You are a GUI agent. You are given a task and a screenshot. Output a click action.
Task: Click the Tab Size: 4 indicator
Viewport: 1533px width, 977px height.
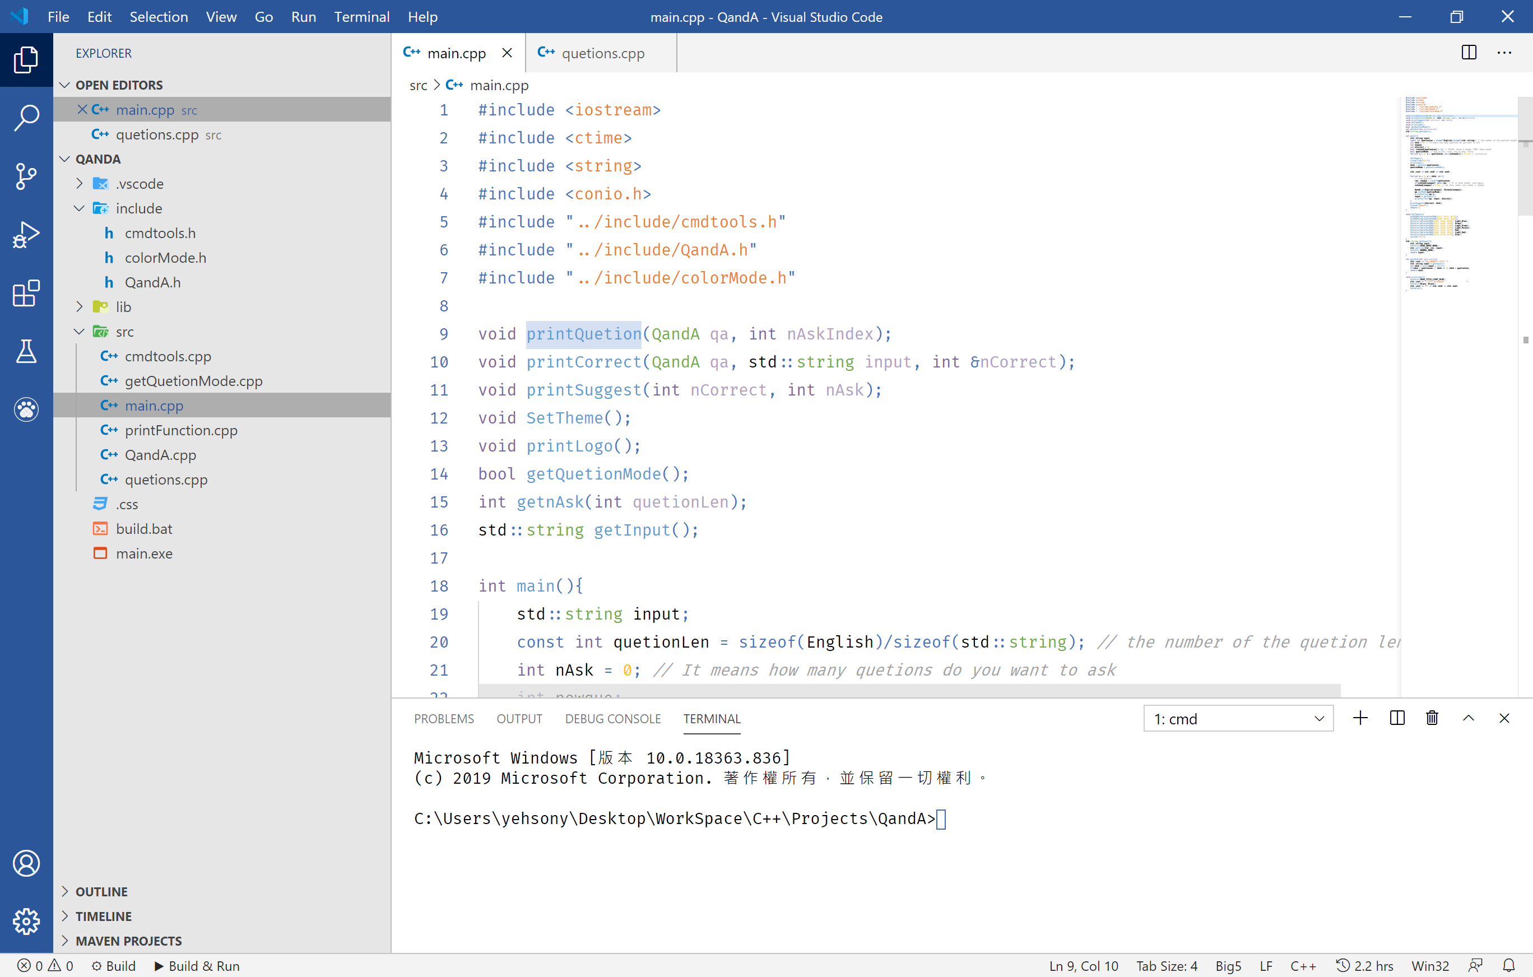tap(1167, 966)
